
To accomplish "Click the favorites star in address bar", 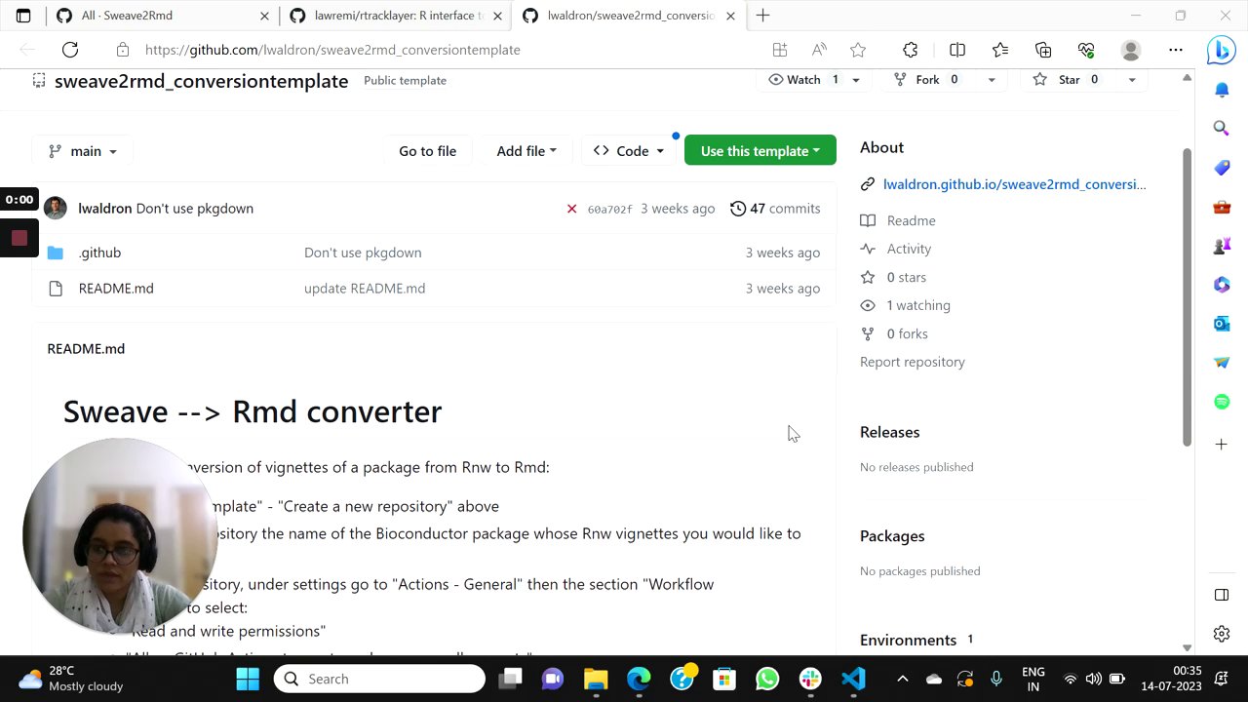I will pos(858,50).
